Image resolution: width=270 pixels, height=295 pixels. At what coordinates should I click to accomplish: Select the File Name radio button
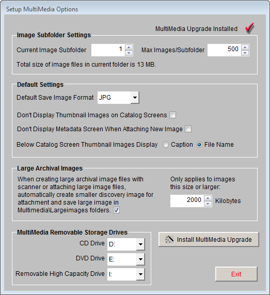[199, 145]
